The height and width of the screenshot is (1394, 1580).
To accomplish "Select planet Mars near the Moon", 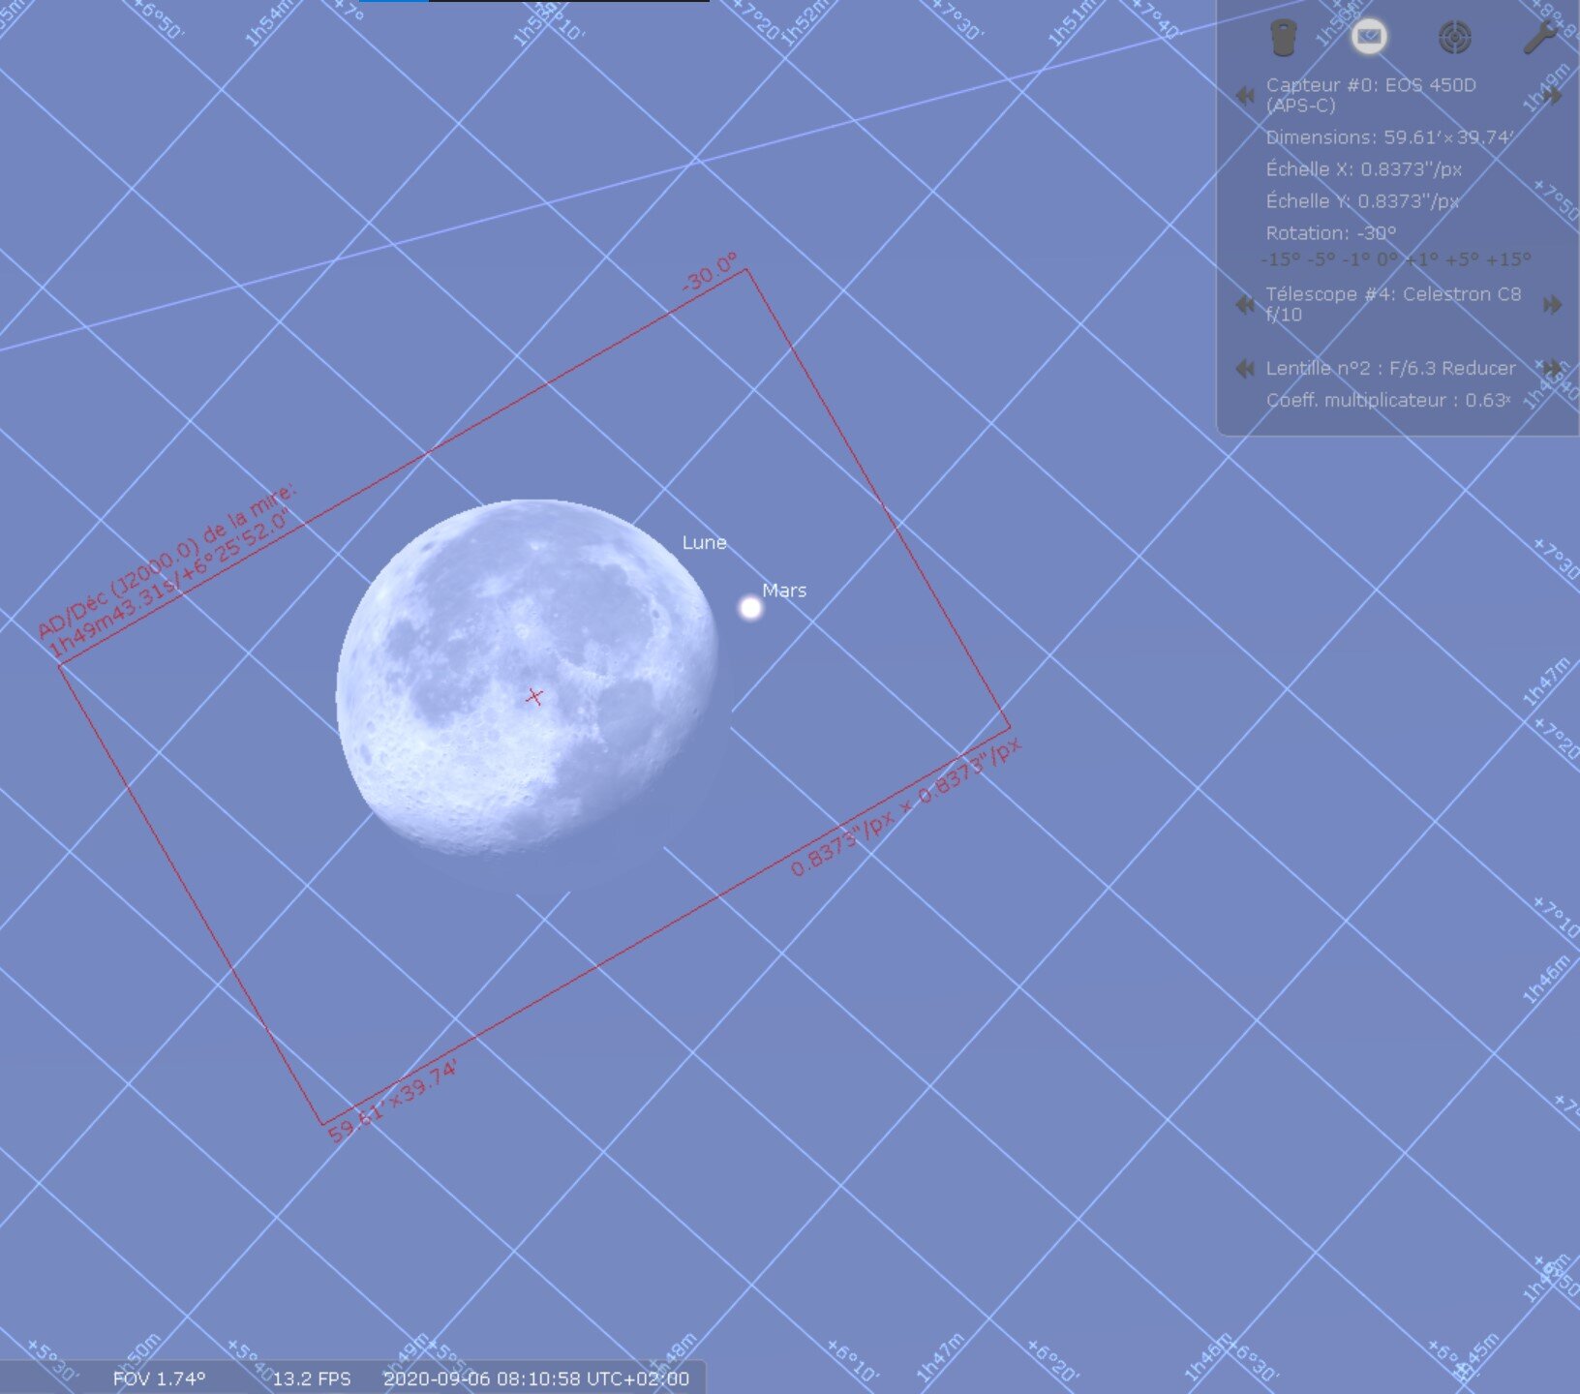I will pyautogui.click(x=750, y=608).
